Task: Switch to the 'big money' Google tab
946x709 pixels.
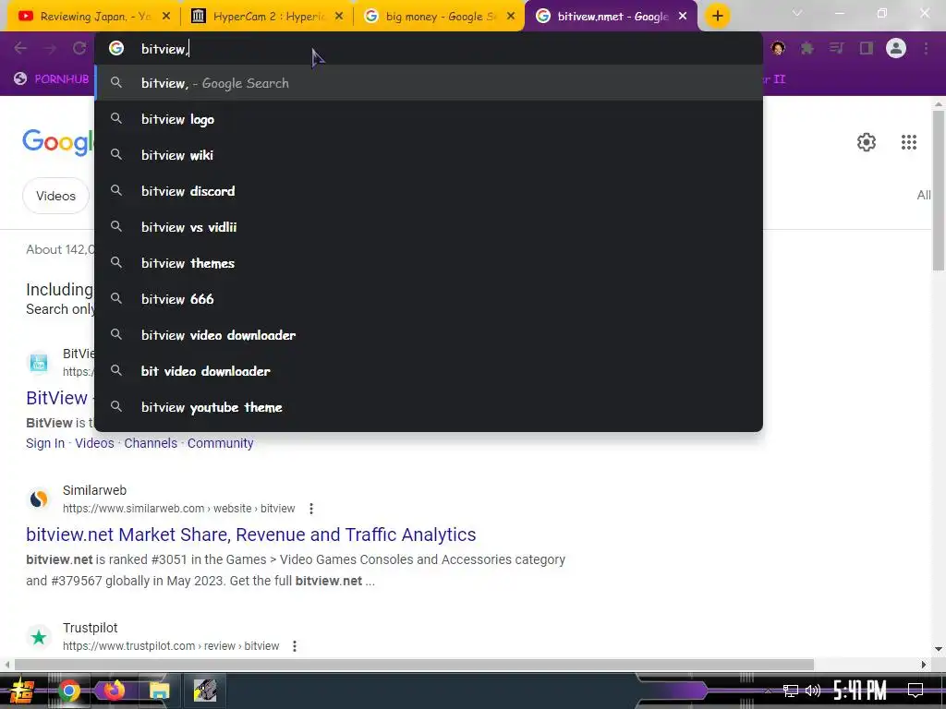Action: point(439,17)
